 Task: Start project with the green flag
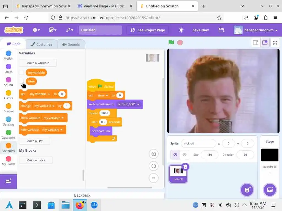click(x=171, y=43)
